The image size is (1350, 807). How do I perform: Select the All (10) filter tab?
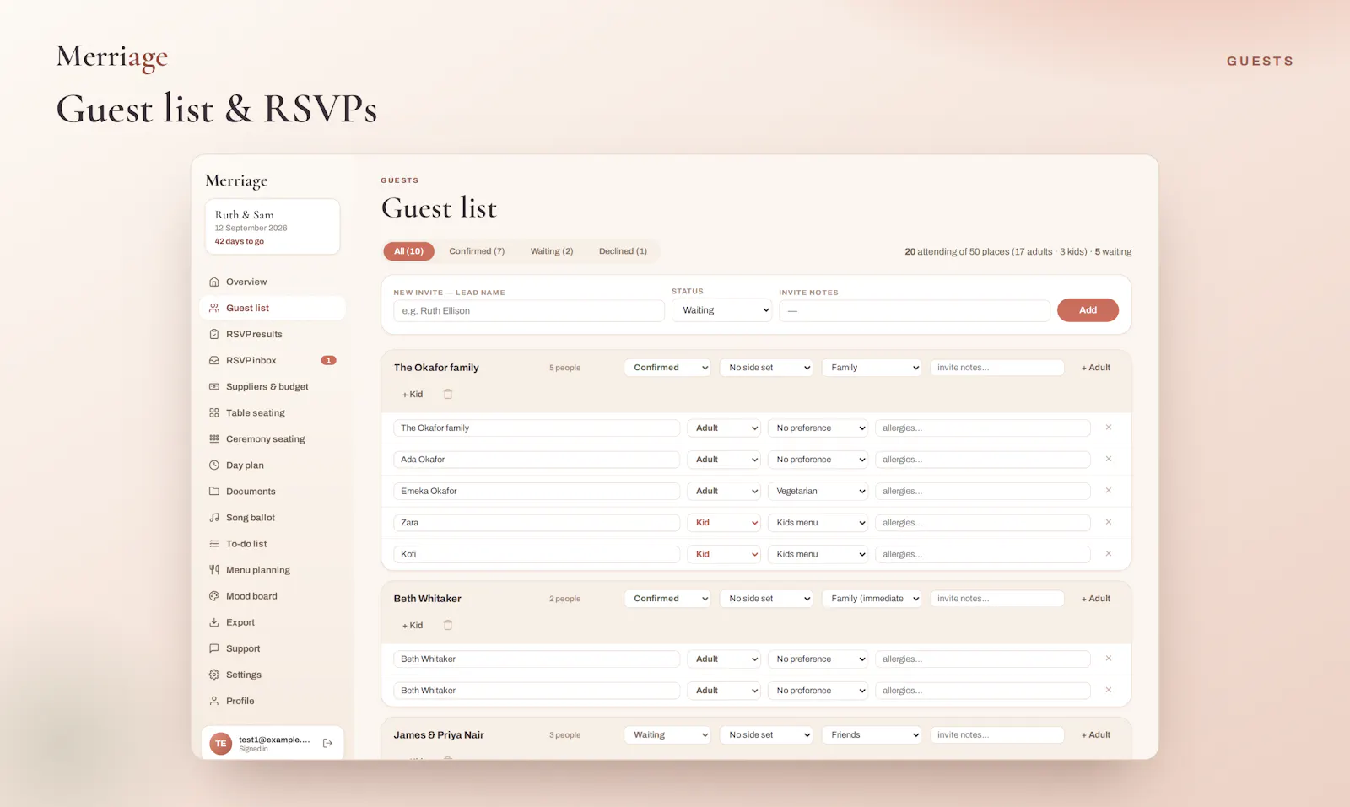[x=409, y=251]
